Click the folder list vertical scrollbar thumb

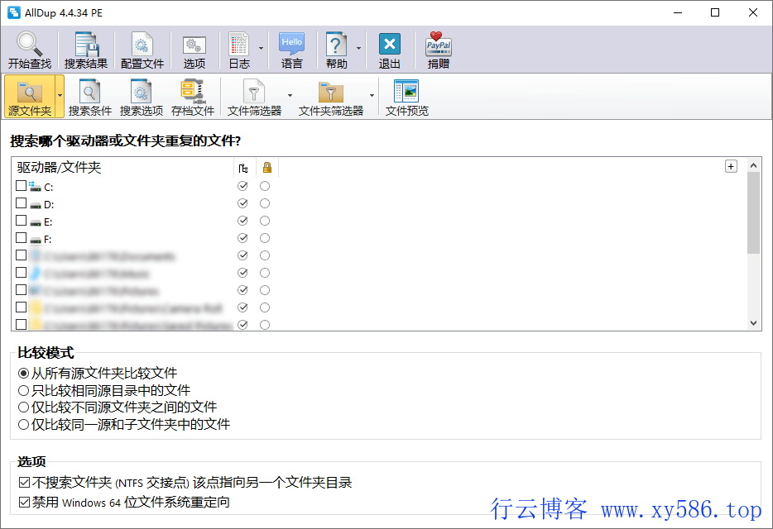[753, 212]
